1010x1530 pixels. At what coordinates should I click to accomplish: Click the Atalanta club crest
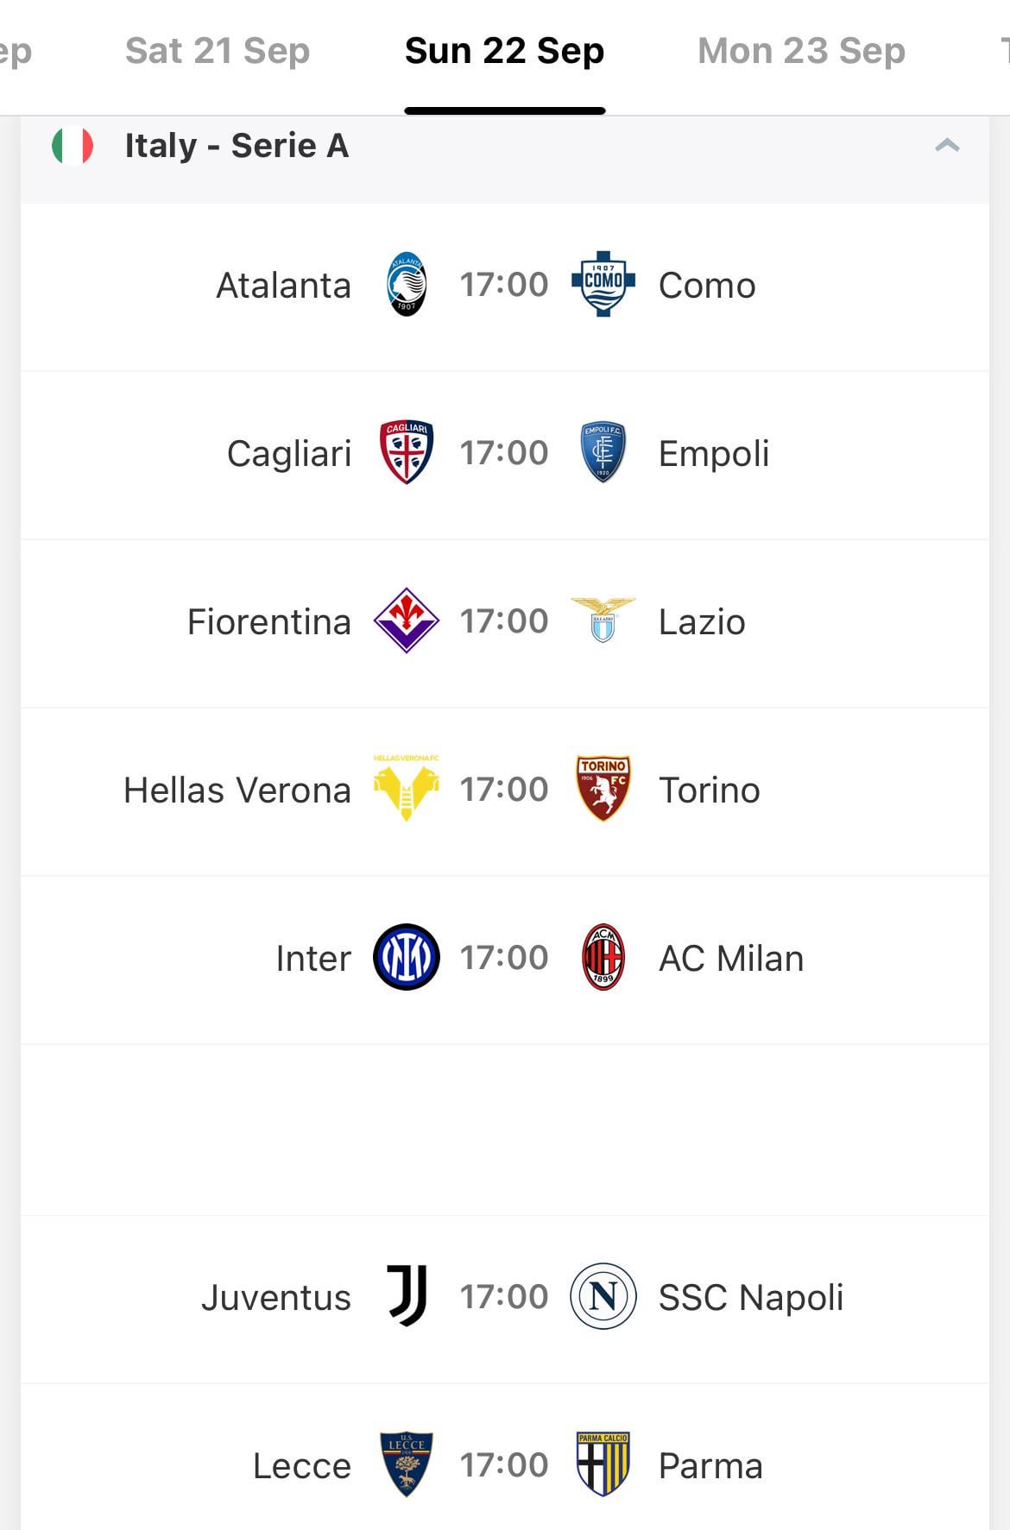(x=406, y=285)
